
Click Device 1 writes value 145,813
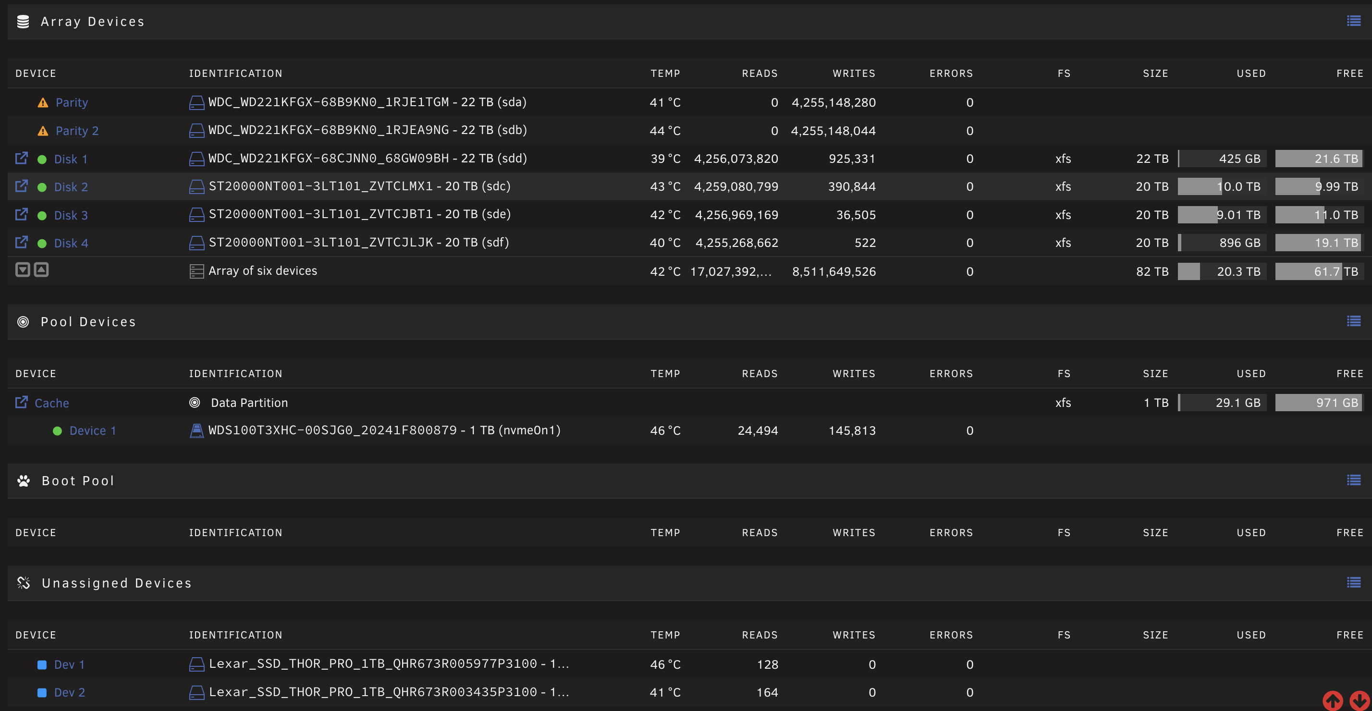(852, 430)
